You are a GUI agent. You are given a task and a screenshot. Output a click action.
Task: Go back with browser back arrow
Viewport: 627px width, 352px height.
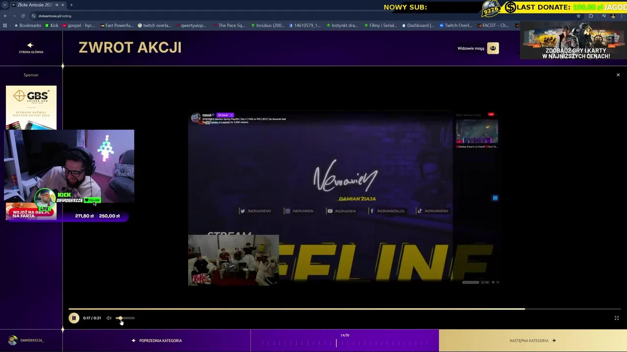point(5,16)
